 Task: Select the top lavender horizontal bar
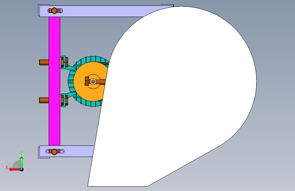coord(98,11)
